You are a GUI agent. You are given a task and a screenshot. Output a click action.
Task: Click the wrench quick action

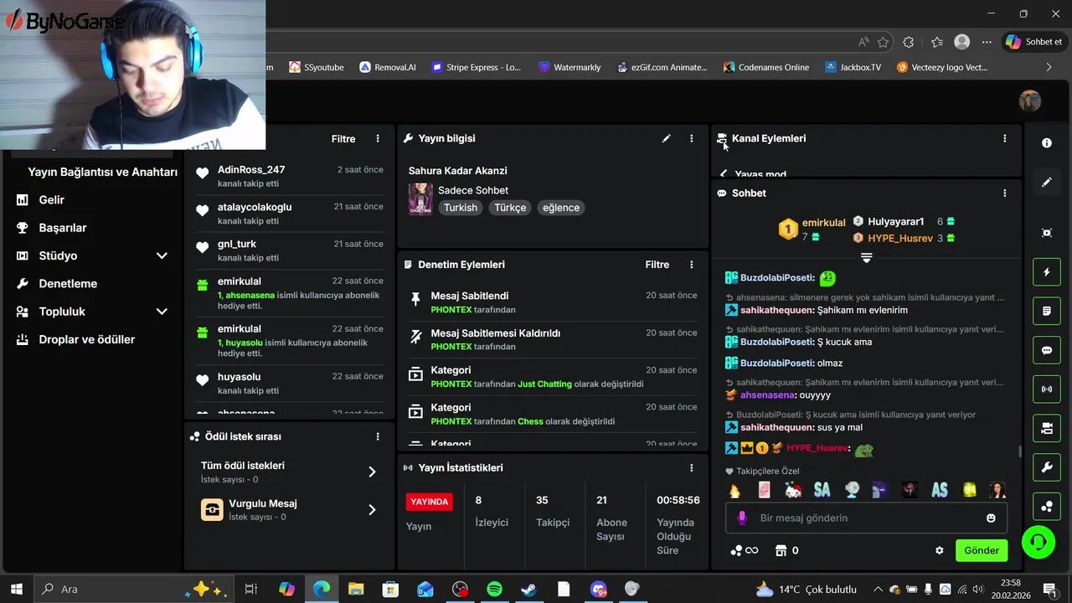pos(1047,467)
